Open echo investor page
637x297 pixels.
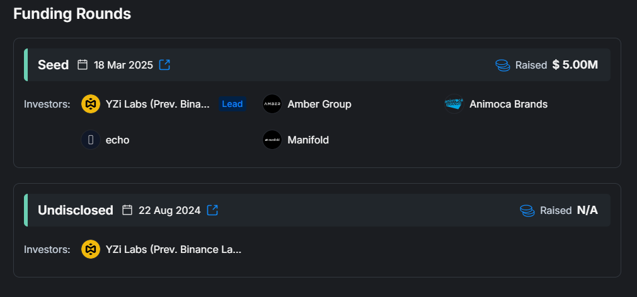[118, 140]
